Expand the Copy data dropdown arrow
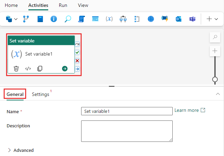Screen dimensions: 224x156 pyautogui.click(x=16, y=19)
